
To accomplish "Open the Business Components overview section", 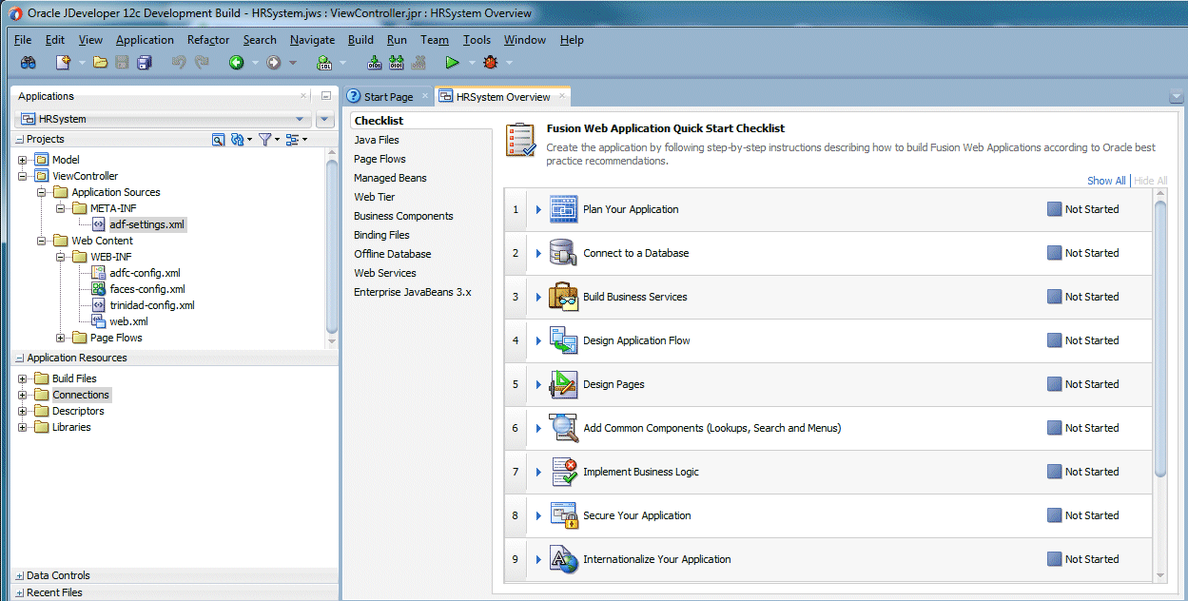I will coord(403,216).
